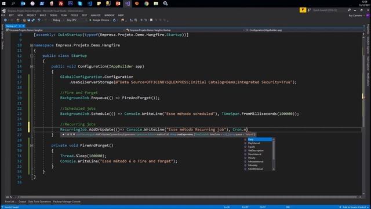Open the Output bottom tab

(x=22, y=201)
